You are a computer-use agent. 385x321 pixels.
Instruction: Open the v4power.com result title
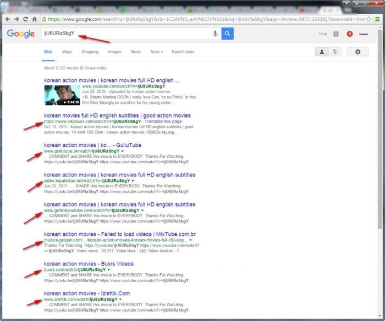click(x=117, y=115)
